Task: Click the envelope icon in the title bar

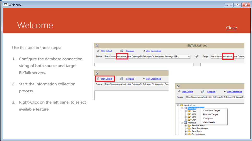Action: pyautogui.click(x=5, y=5)
